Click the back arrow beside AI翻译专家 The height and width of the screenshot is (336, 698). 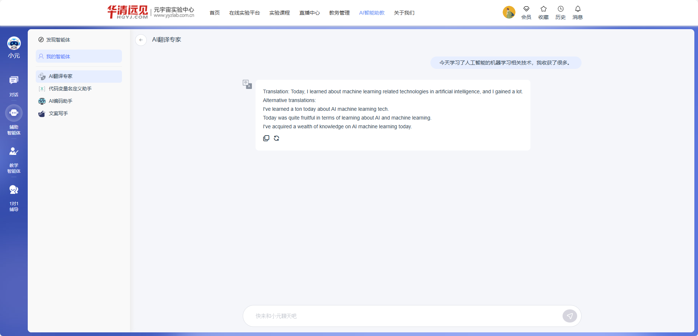pos(141,40)
